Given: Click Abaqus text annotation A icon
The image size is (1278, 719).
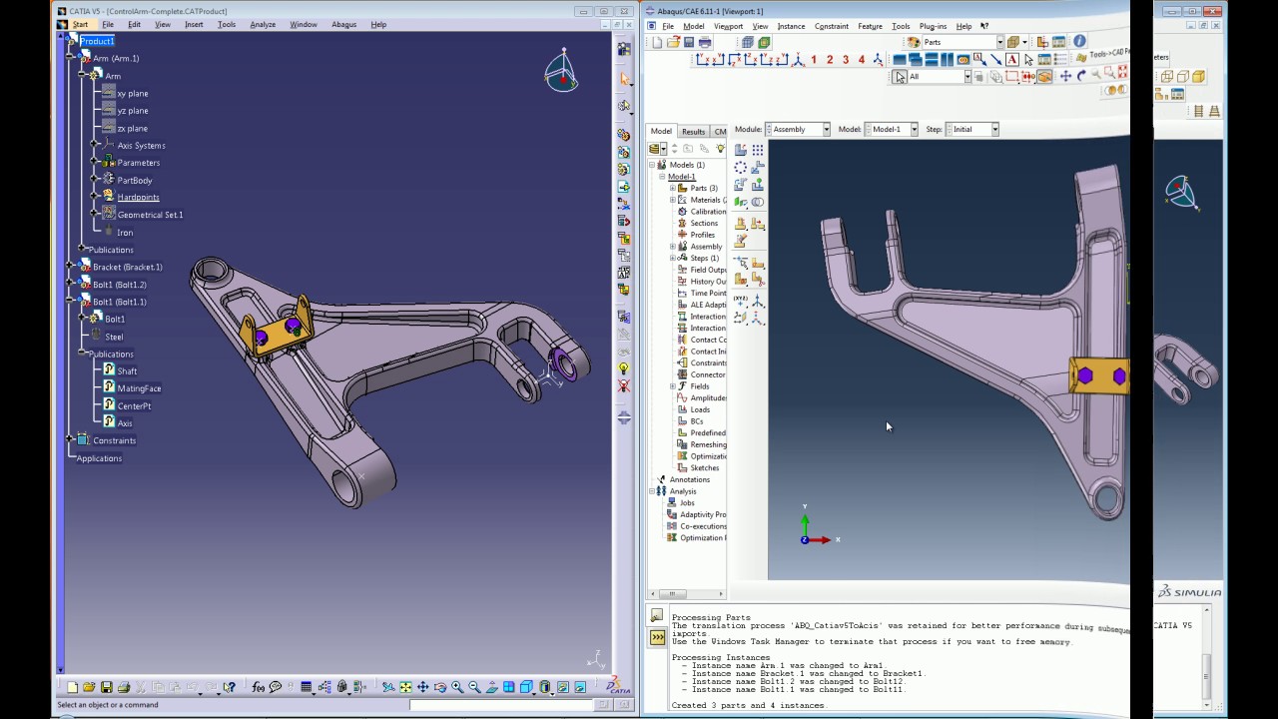Looking at the screenshot, I should (x=1011, y=60).
